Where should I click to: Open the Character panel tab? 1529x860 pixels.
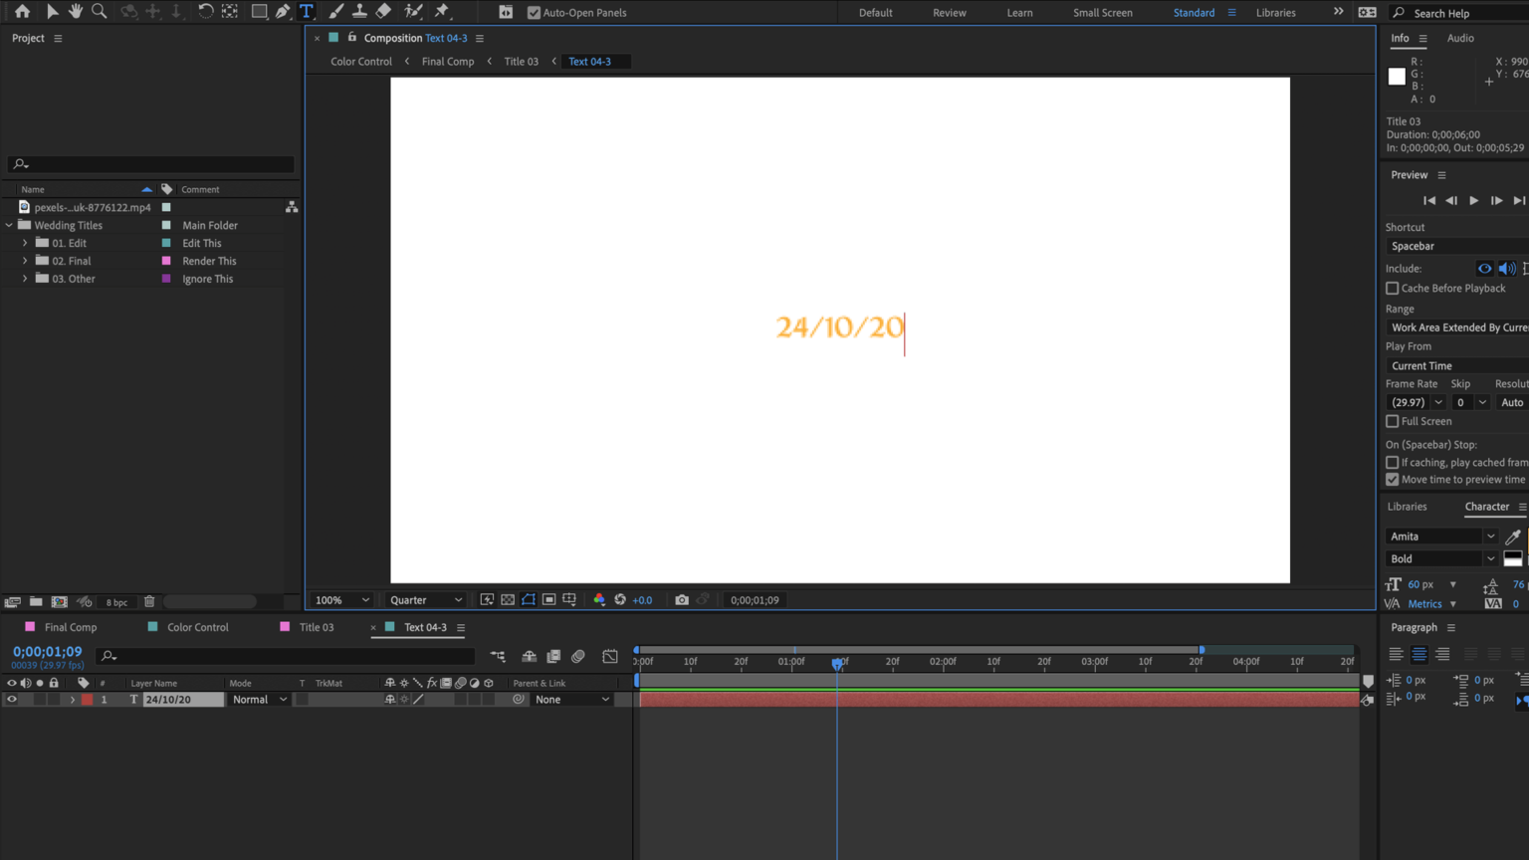(1489, 507)
